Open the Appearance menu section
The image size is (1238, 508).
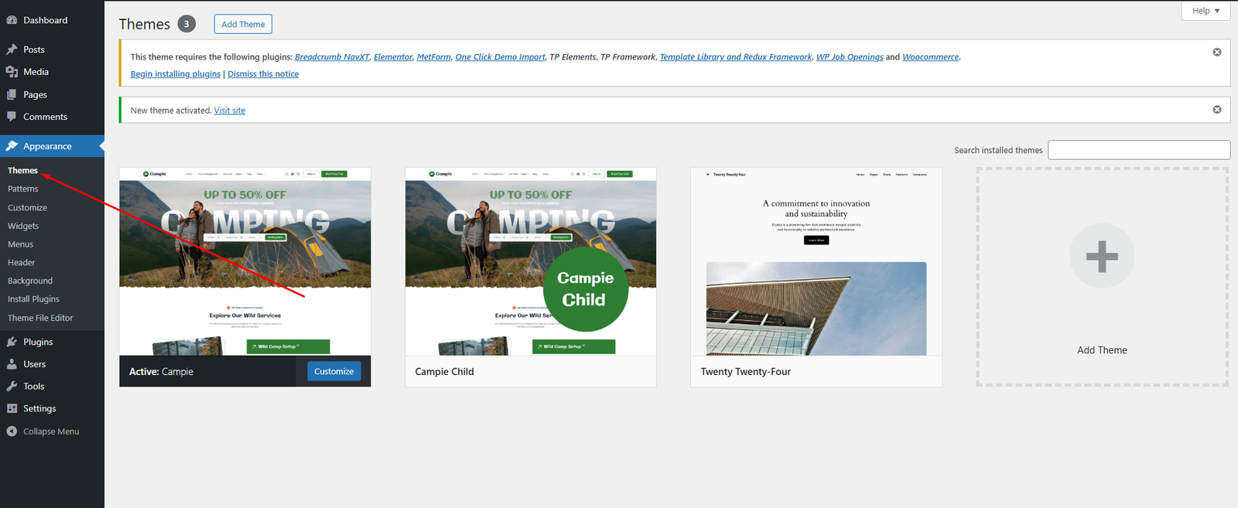pyautogui.click(x=47, y=146)
